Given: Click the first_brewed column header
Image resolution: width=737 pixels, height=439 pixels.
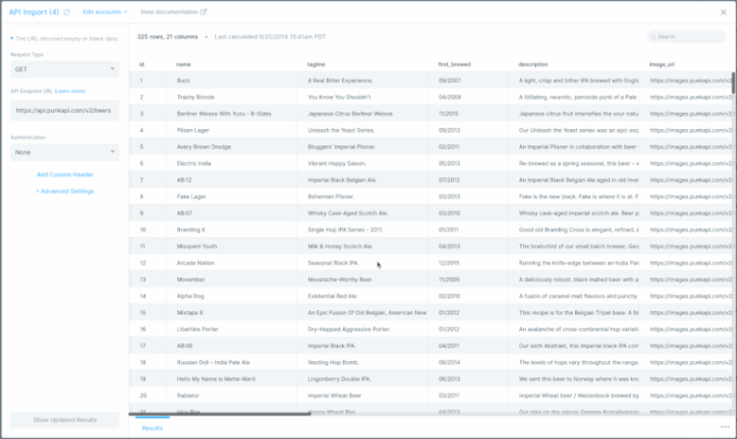Looking at the screenshot, I should 454,65.
